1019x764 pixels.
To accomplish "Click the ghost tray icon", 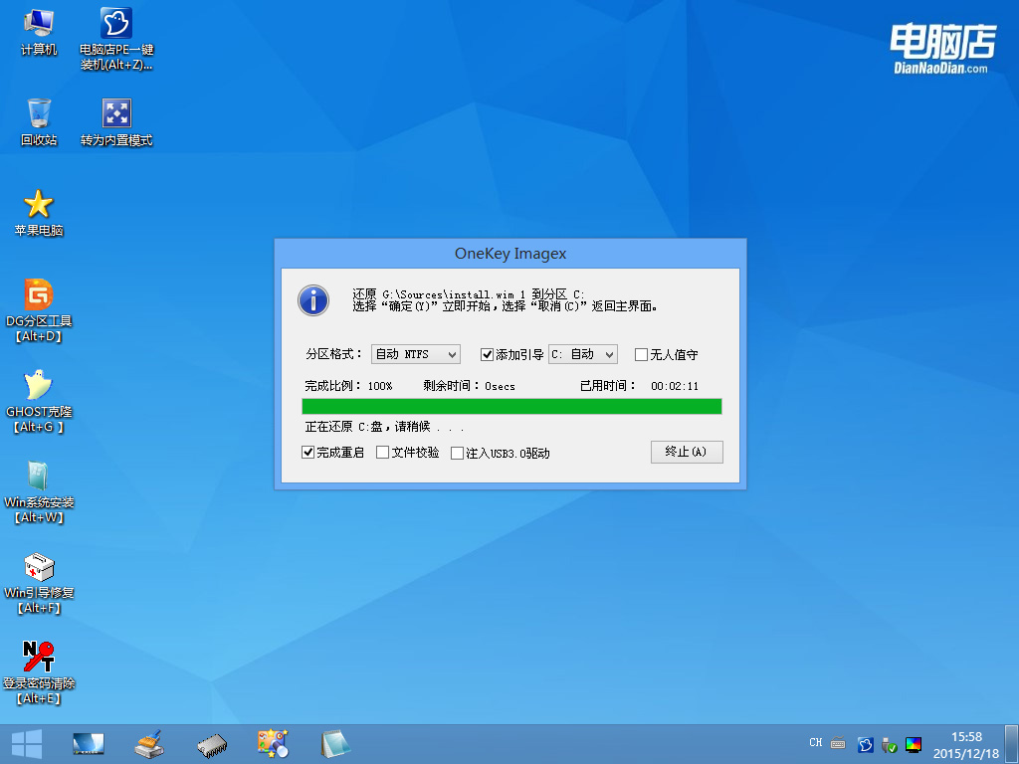I will [865, 744].
